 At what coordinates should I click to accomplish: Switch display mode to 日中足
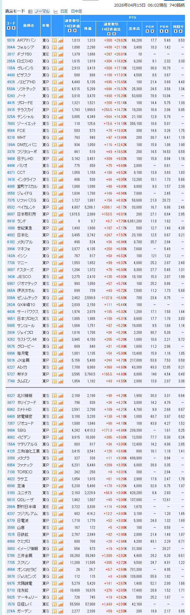pyautogui.click(x=76, y=11)
